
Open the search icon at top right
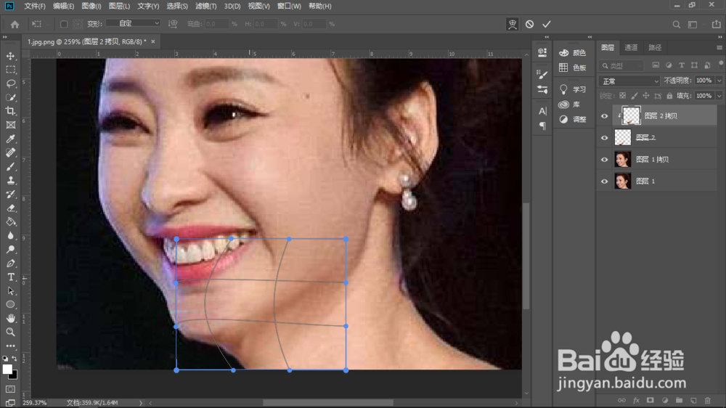[x=676, y=24]
